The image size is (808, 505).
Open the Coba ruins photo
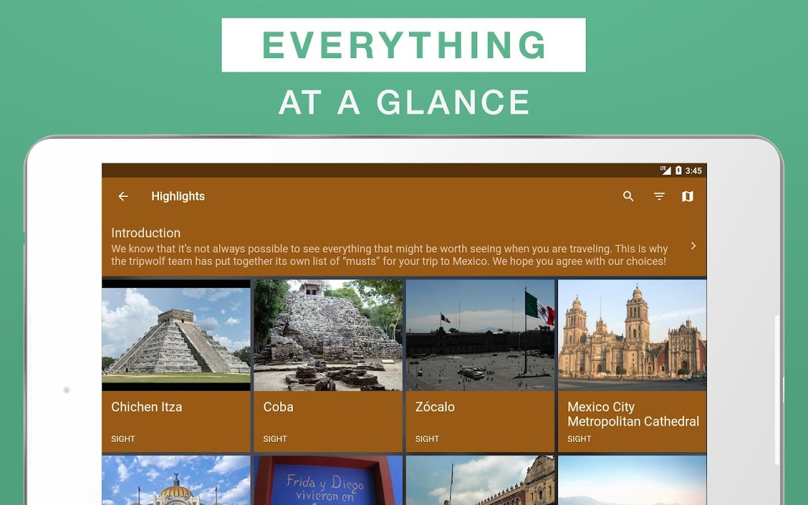(x=328, y=335)
